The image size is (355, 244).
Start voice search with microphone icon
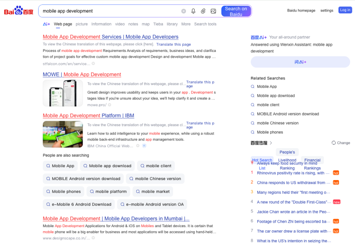coord(193,11)
